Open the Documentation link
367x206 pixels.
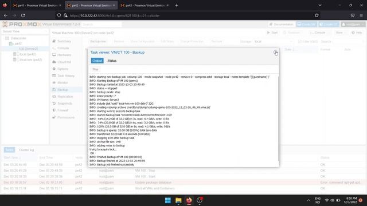click(282, 24)
